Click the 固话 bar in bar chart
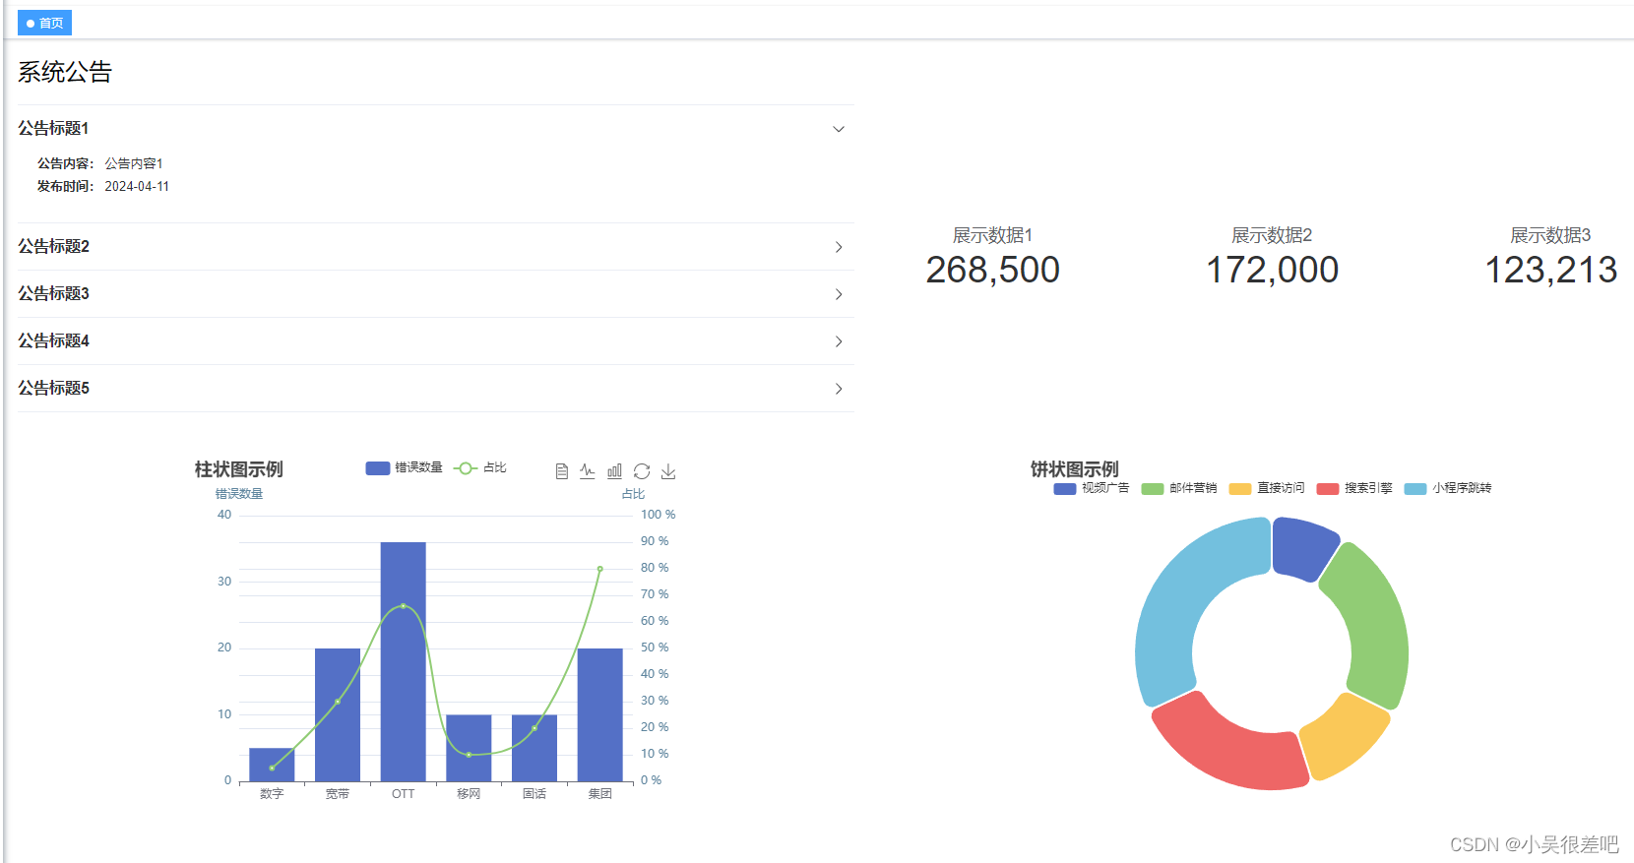 (534, 748)
